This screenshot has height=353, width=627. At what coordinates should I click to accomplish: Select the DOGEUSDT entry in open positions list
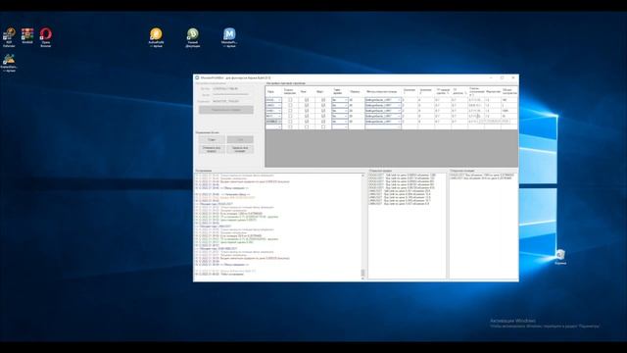[x=482, y=175]
